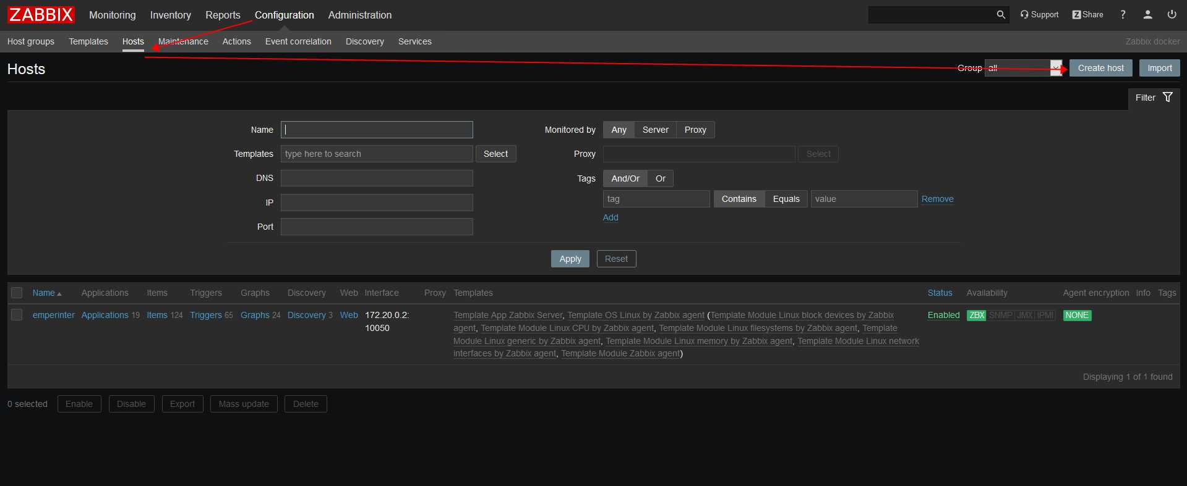This screenshot has height=486, width=1187.
Task: Focus the Name filter field
Action: 377,130
